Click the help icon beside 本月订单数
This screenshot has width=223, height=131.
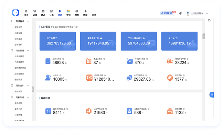104,59
